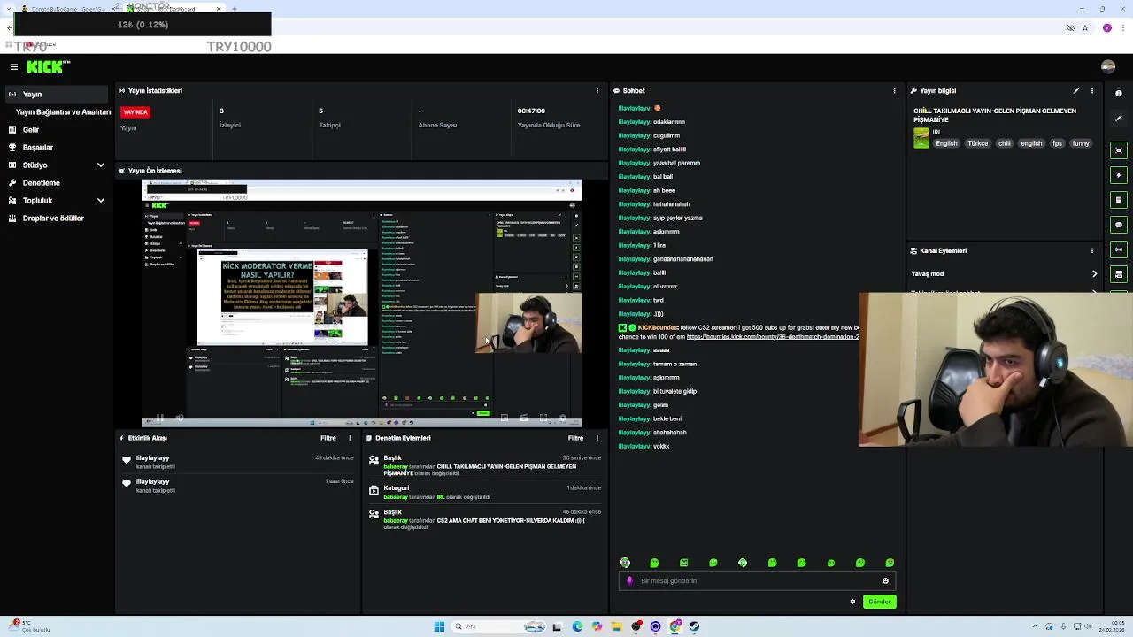This screenshot has width=1133, height=637.
Task: Open the three-dot menu of Sohbet panel
Action: pos(895,90)
